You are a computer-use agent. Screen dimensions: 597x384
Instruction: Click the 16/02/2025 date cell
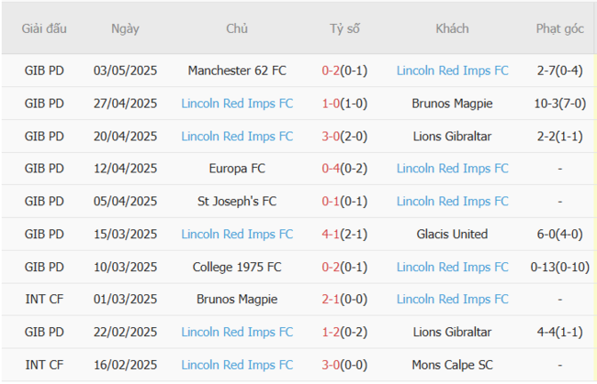[125, 365]
